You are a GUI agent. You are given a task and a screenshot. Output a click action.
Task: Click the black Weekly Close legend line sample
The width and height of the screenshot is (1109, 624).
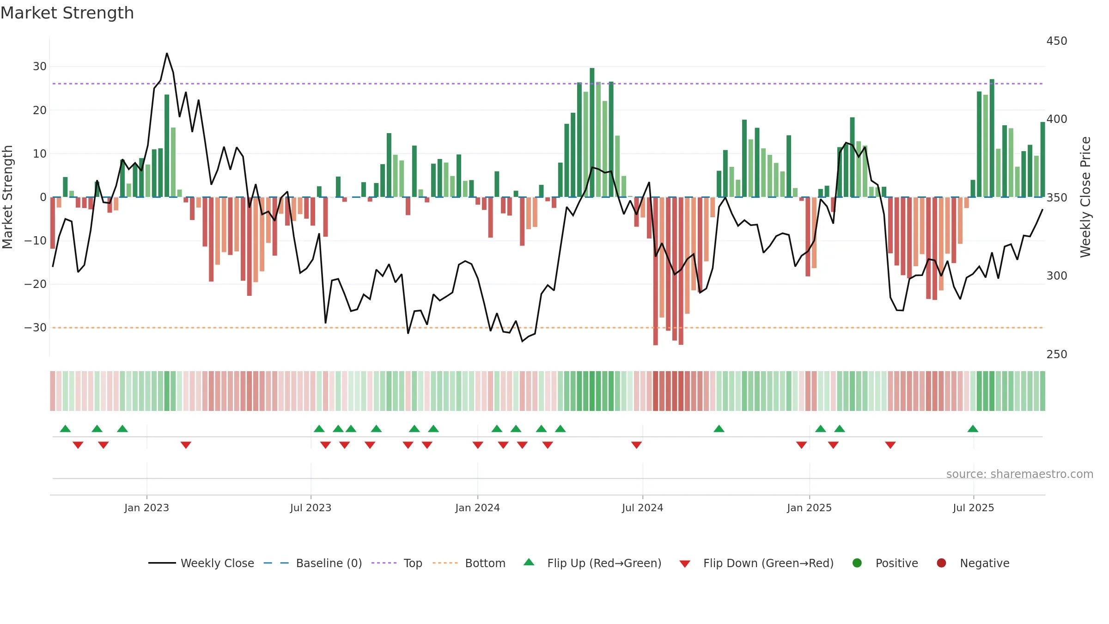click(162, 563)
